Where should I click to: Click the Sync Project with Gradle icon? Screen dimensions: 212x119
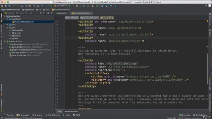[x=97, y=6]
